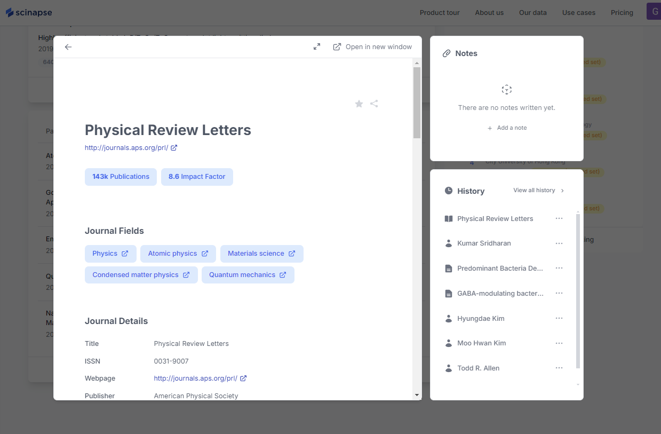Image resolution: width=661 pixels, height=434 pixels.
Task: Open more options for Physical Review Letters history
Action: (x=559, y=218)
